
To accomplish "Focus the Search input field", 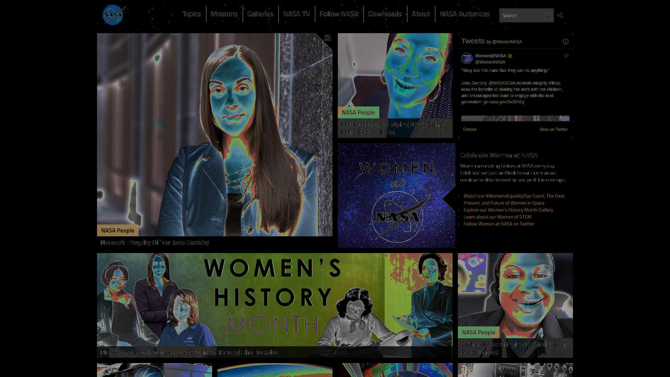I will (522, 15).
